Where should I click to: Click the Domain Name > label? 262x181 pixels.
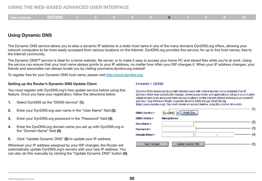145,135
